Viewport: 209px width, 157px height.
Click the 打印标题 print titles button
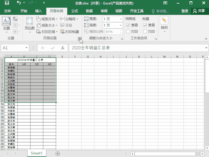click(70, 32)
